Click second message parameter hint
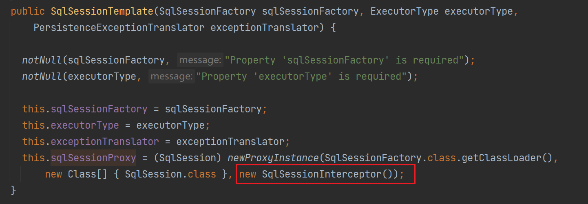Image resolution: width=588 pixels, height=204 pixels. click(171, 77)
